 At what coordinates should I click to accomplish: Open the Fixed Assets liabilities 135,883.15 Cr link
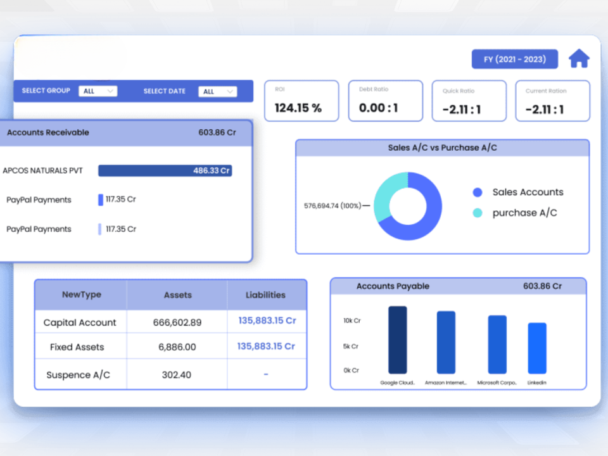266,346
